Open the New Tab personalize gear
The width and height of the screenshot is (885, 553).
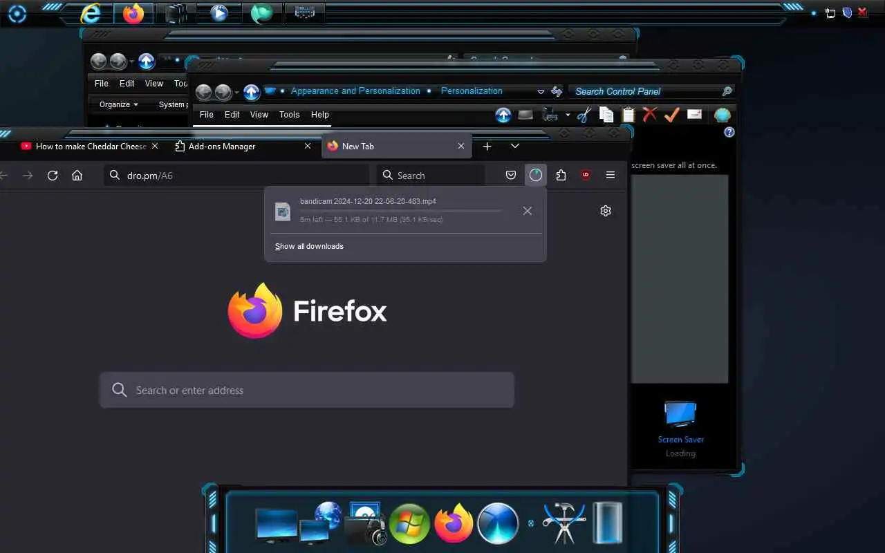(x=606, y=211)
